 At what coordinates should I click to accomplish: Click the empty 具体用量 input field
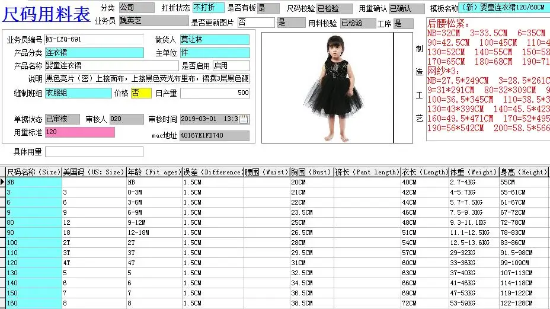coord(94,152)
